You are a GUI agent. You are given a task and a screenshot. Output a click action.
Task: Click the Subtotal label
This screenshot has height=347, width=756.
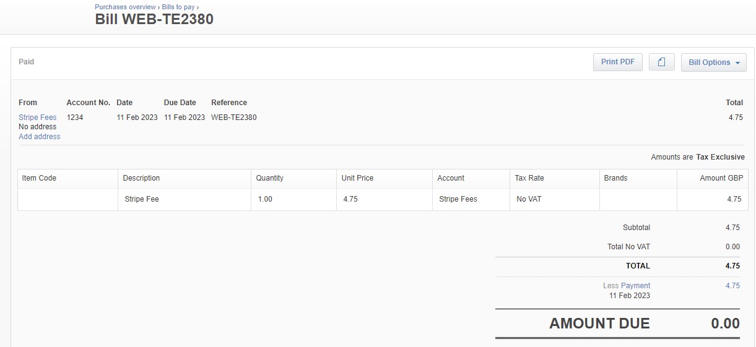[x=637, y=228]
